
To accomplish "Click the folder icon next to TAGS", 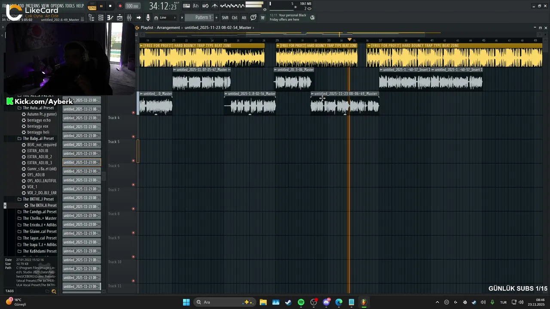I will 48,291.
